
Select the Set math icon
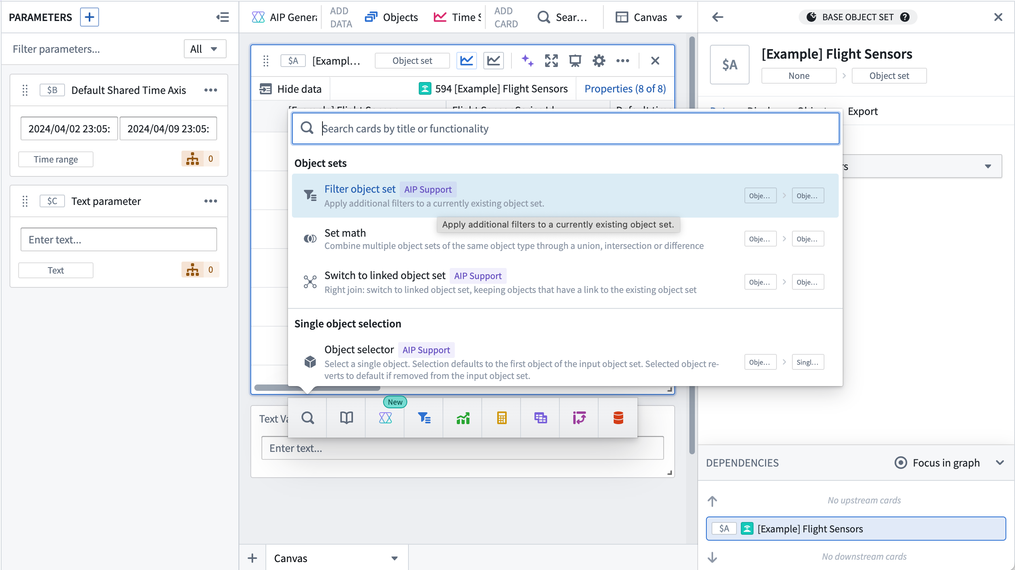coord(309,239)
